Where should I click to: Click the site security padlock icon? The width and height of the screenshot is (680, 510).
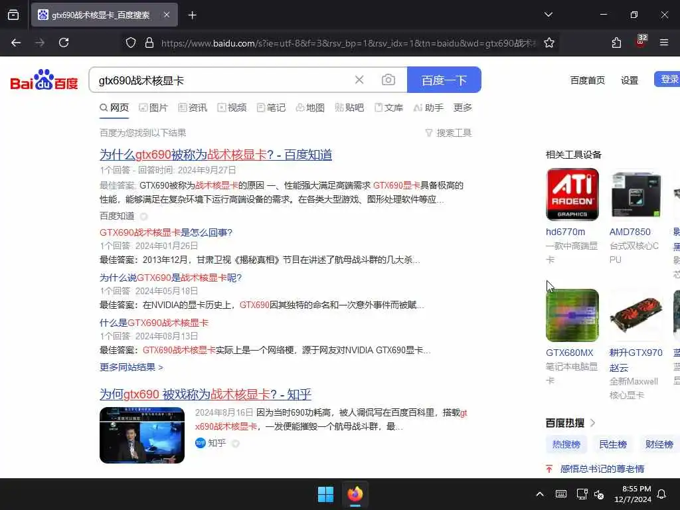[x=149, y=42]
